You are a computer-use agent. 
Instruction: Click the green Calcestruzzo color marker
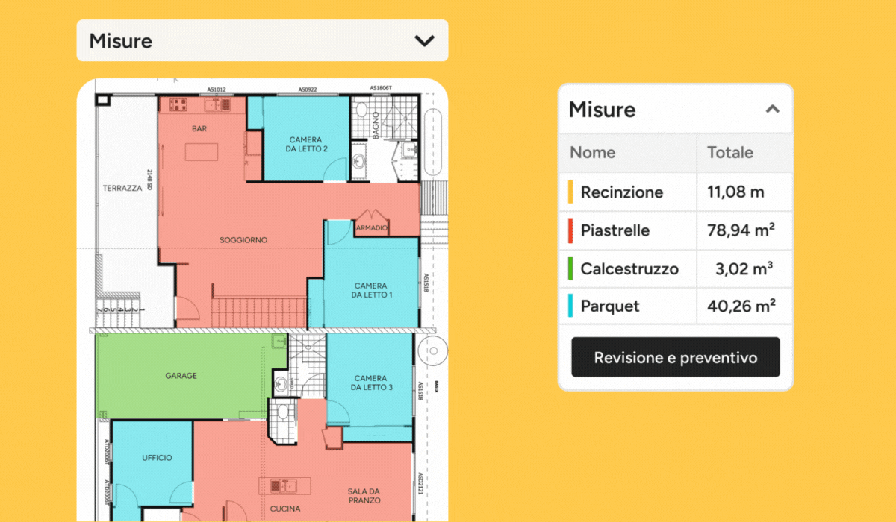point(570,268)
